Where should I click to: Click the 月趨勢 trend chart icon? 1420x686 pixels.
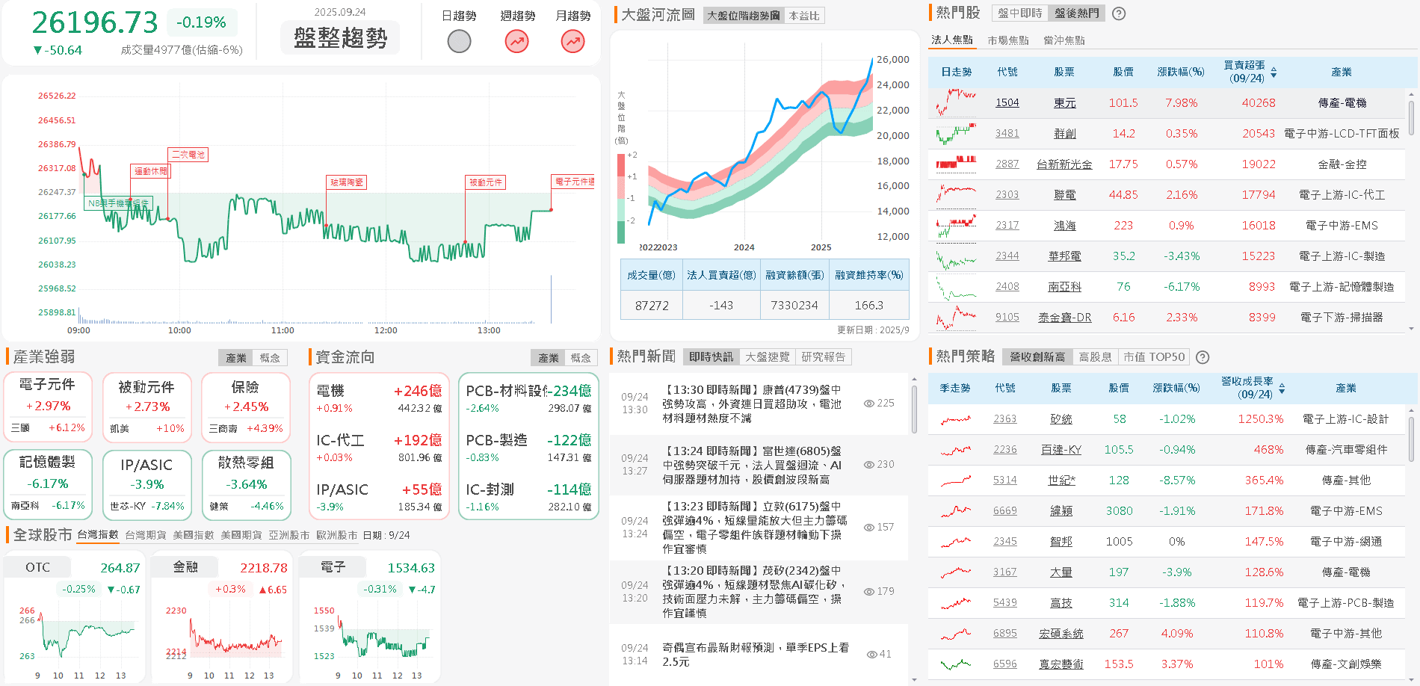572,41
